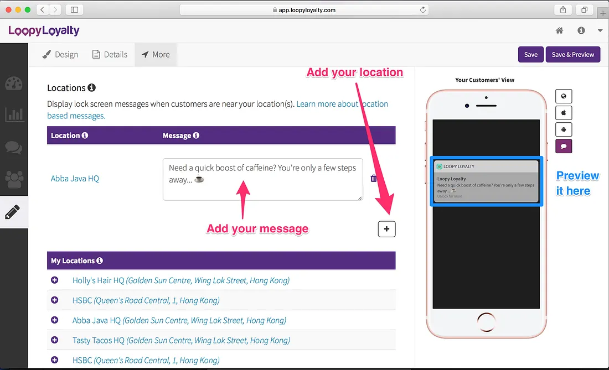Click the plus button to add location row
Image resolution: width=609 pixels, height=370 pixels.
coord(387,229)
